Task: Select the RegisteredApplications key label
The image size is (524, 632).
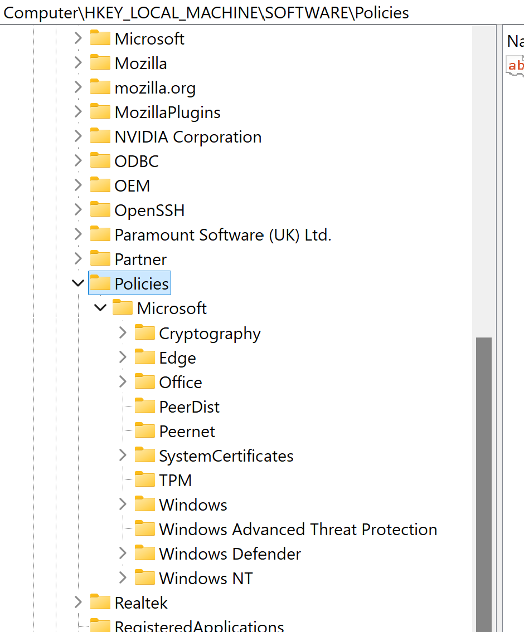Action: click(199, 626)
